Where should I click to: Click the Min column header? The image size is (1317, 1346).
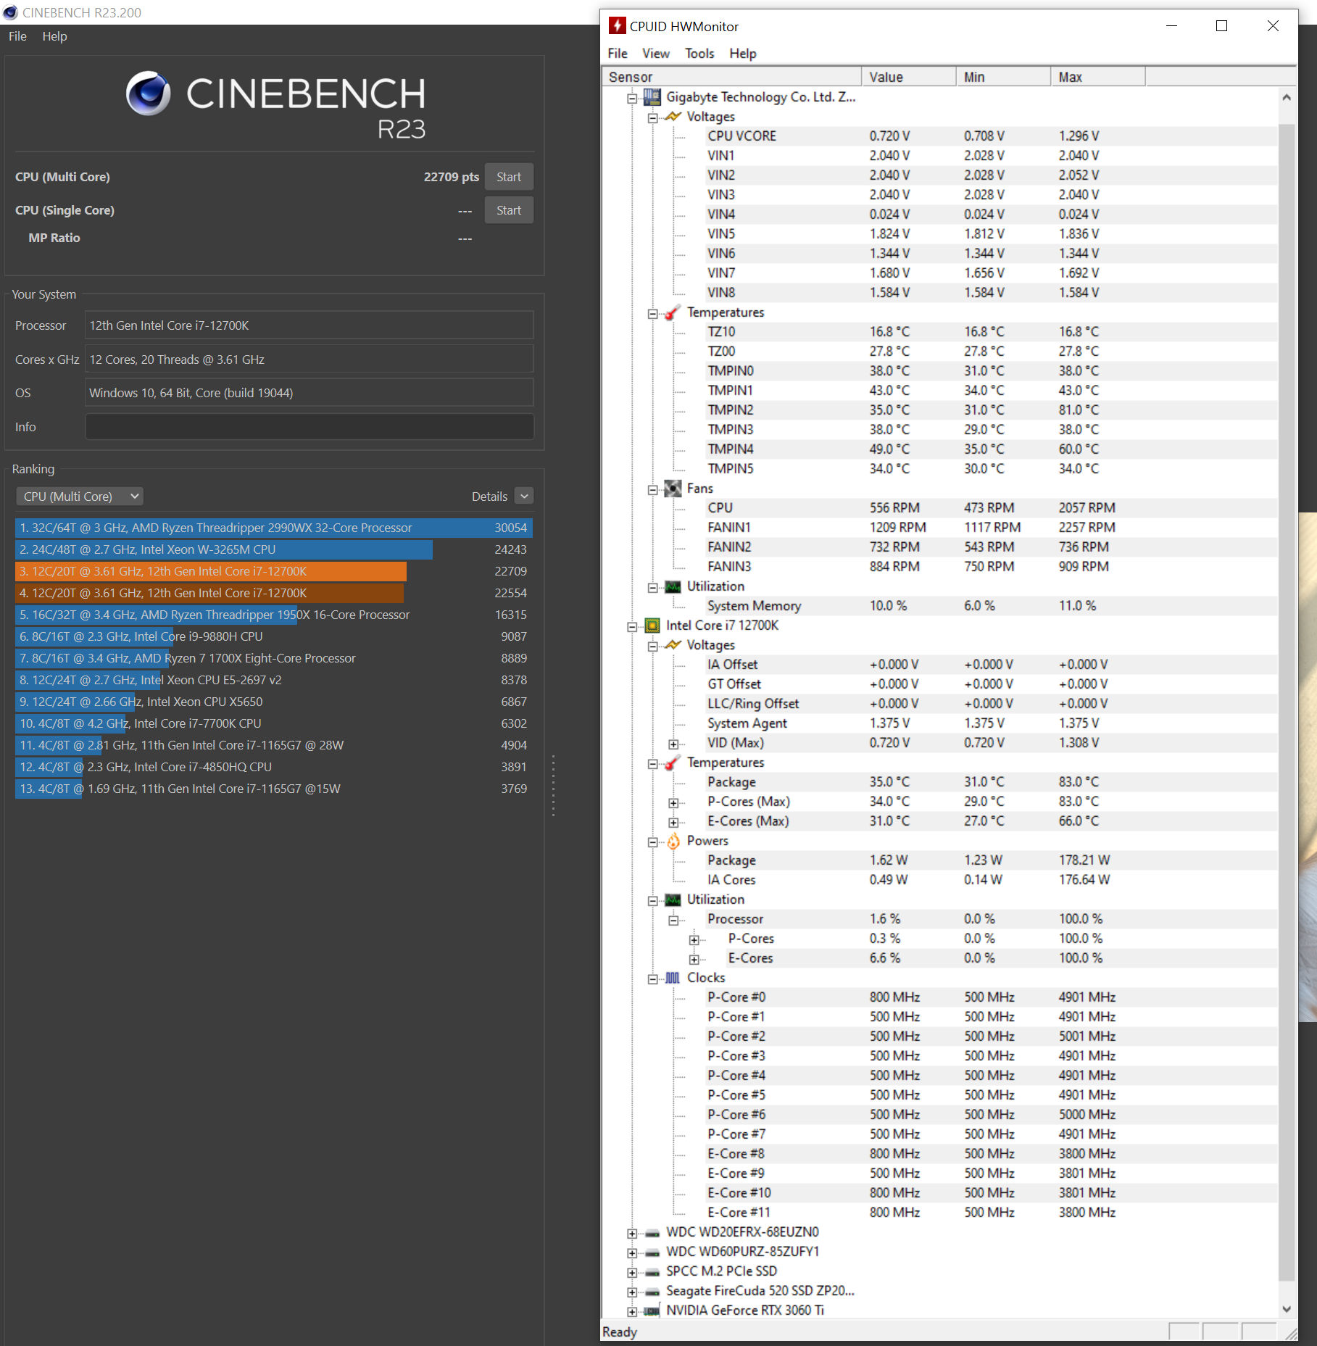(x=1004, y=77)
